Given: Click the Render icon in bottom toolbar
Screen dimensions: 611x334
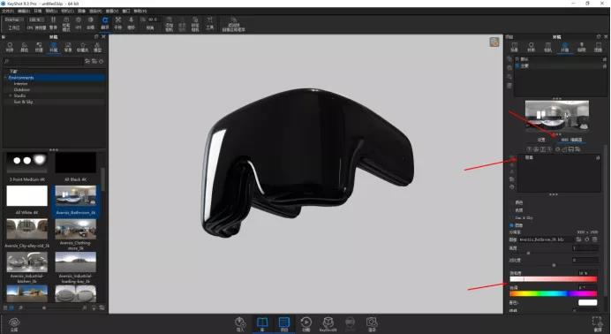Looking at the screenshot, I should [372, 324].
